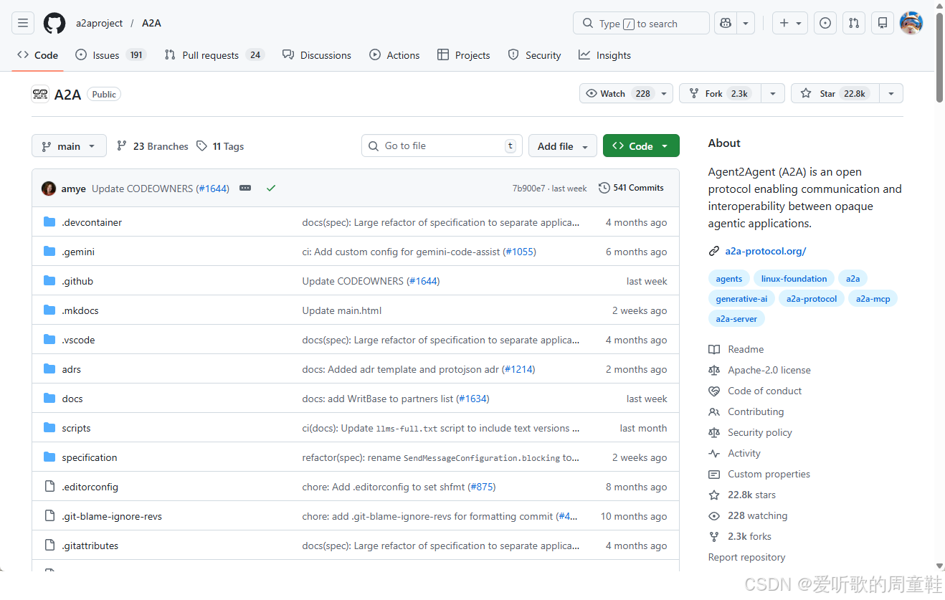Click amye's avatar in the commit header

[49, 189]
